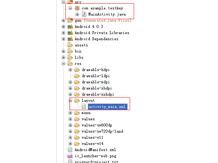Click the activity_main.xml file icon
The image size is (218, 163).
(x=84, y=106)
